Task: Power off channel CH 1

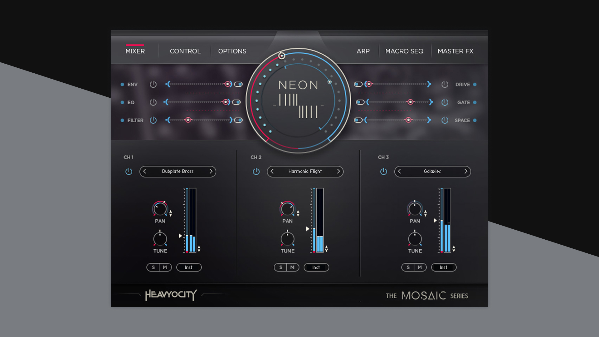Action: click(x=129, y=171)
